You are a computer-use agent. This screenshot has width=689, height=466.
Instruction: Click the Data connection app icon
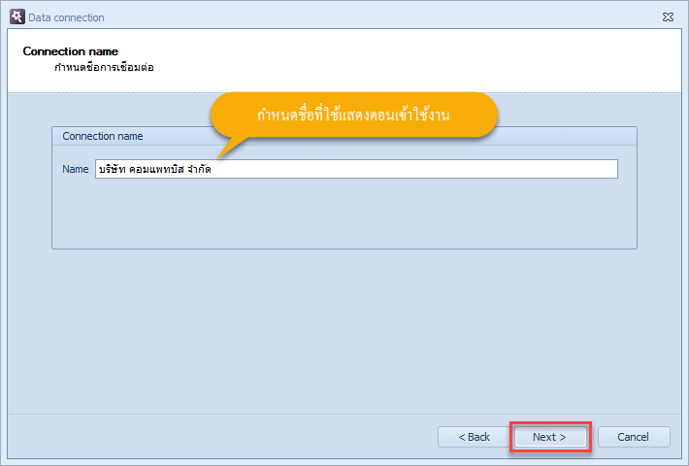tap(17, 17)
